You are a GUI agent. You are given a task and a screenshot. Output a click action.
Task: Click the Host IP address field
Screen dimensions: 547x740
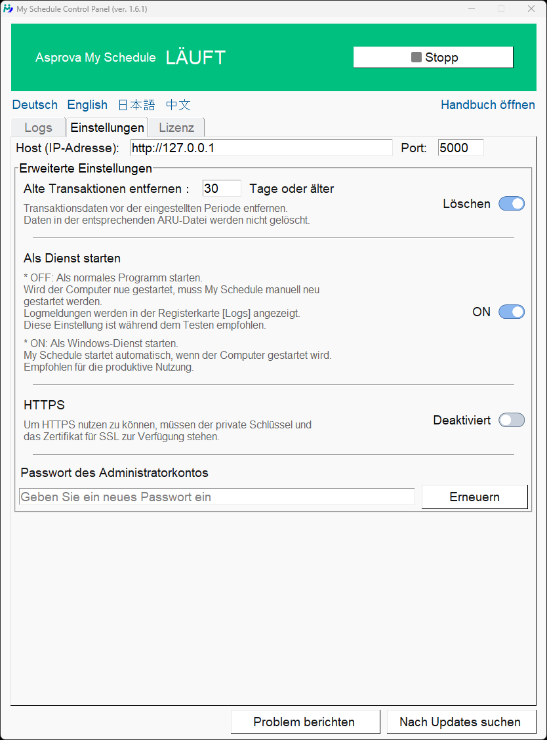click(261, 148)
